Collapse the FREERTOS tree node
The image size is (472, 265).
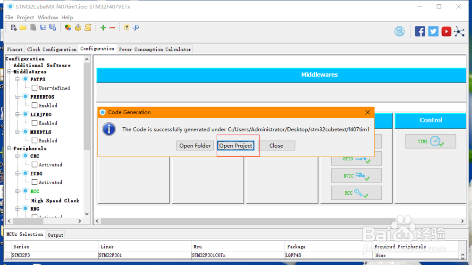coord(17,97)
